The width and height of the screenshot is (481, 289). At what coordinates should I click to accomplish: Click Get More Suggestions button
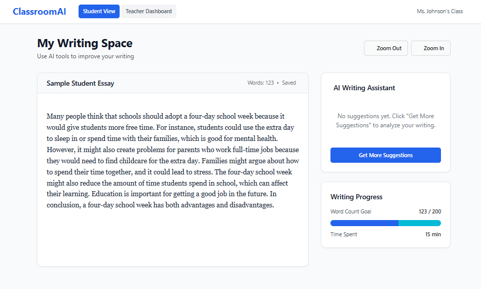pyautogui.click(x=385, y=155)
